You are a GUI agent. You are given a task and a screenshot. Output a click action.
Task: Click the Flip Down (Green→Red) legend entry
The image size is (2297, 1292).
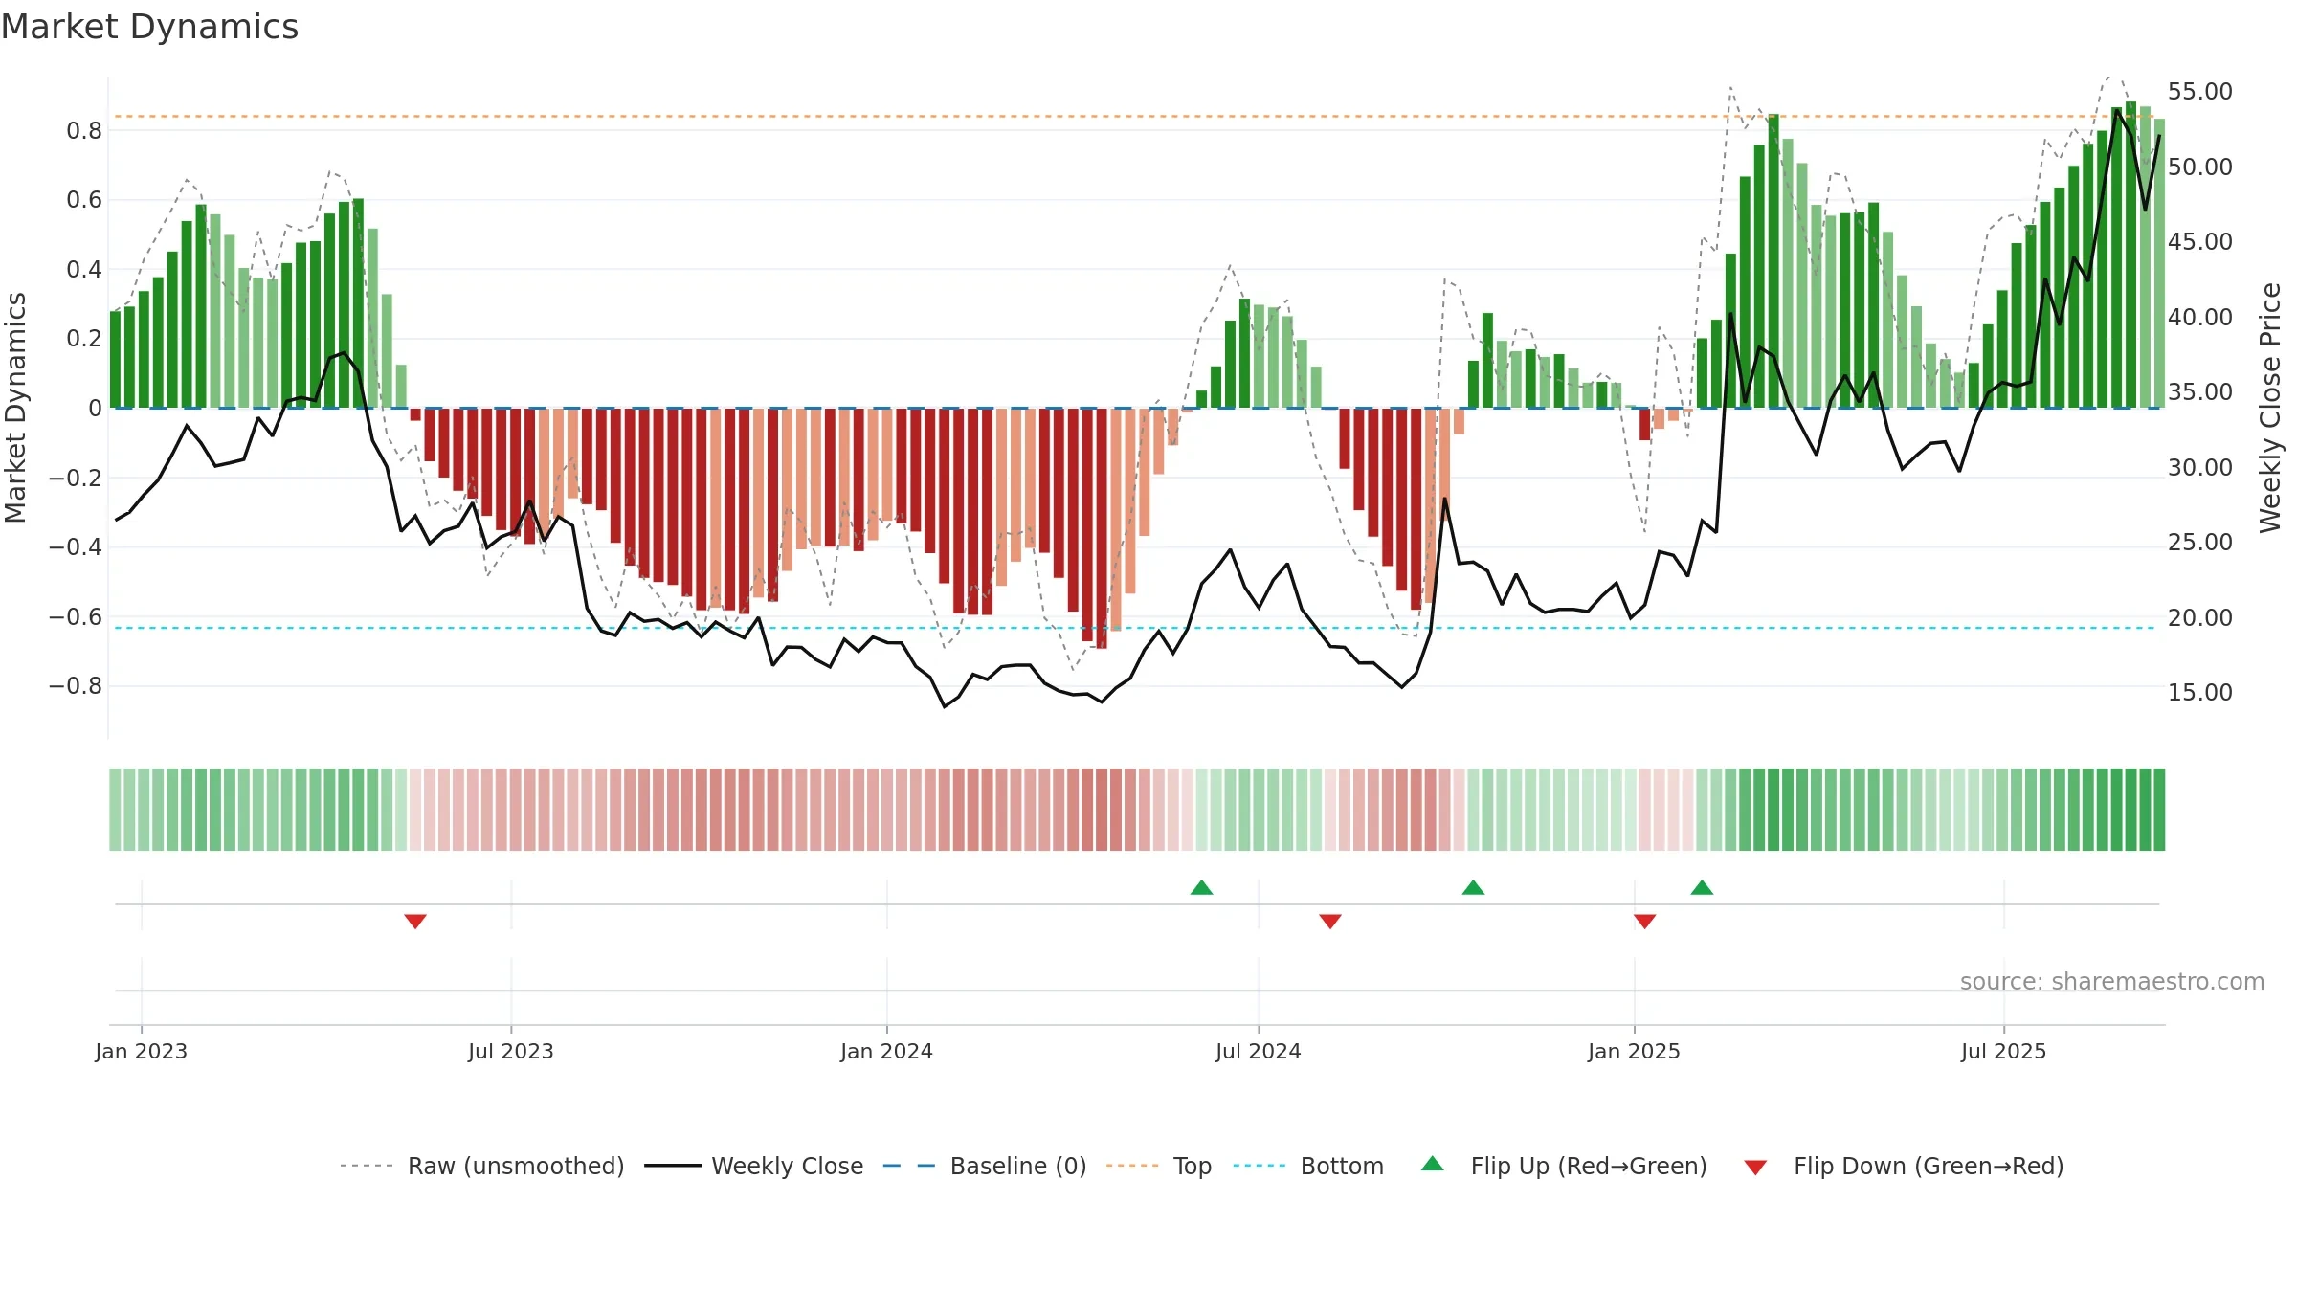click(x=1903, y=1166)
